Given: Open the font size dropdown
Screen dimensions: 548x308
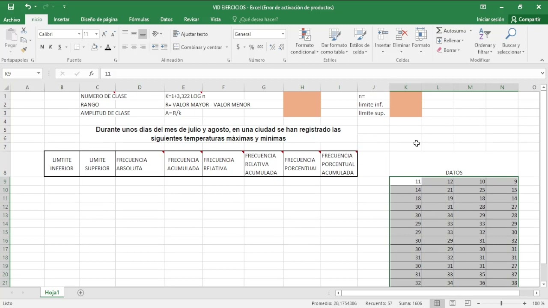Looking at the screenshot, I should click(x=96, y=34).
